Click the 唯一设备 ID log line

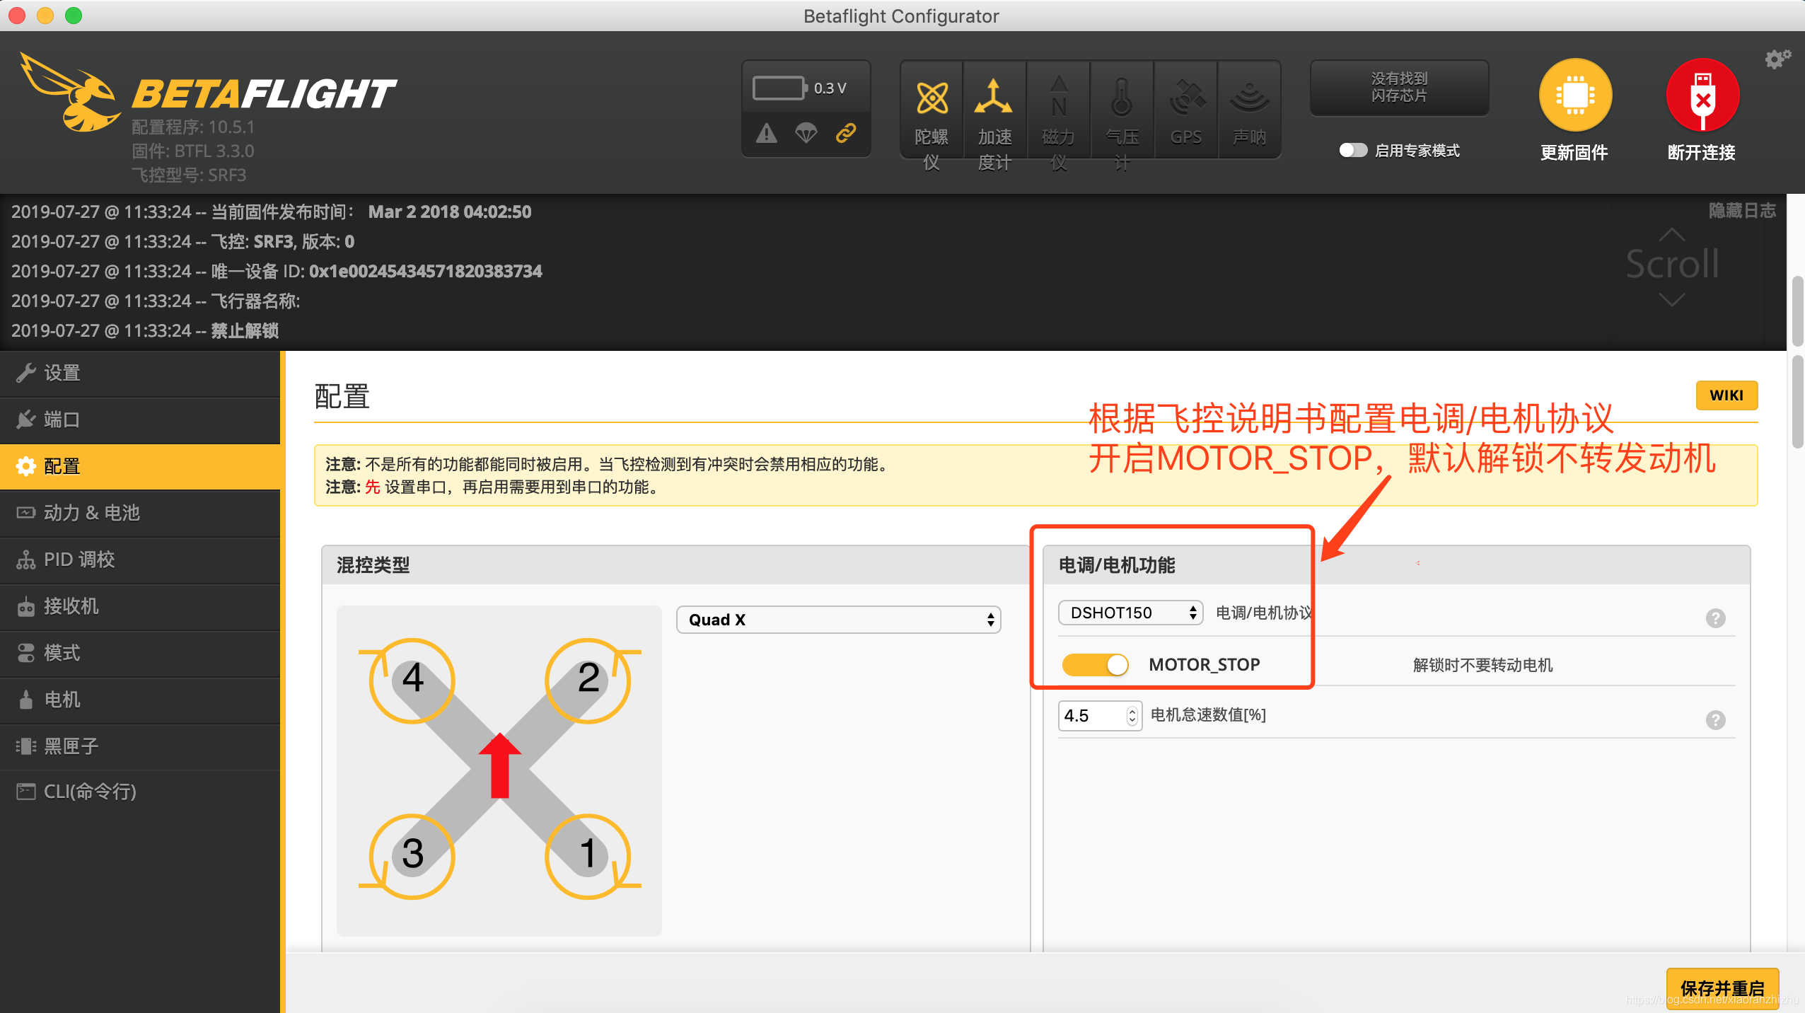[x=277, y=272]
